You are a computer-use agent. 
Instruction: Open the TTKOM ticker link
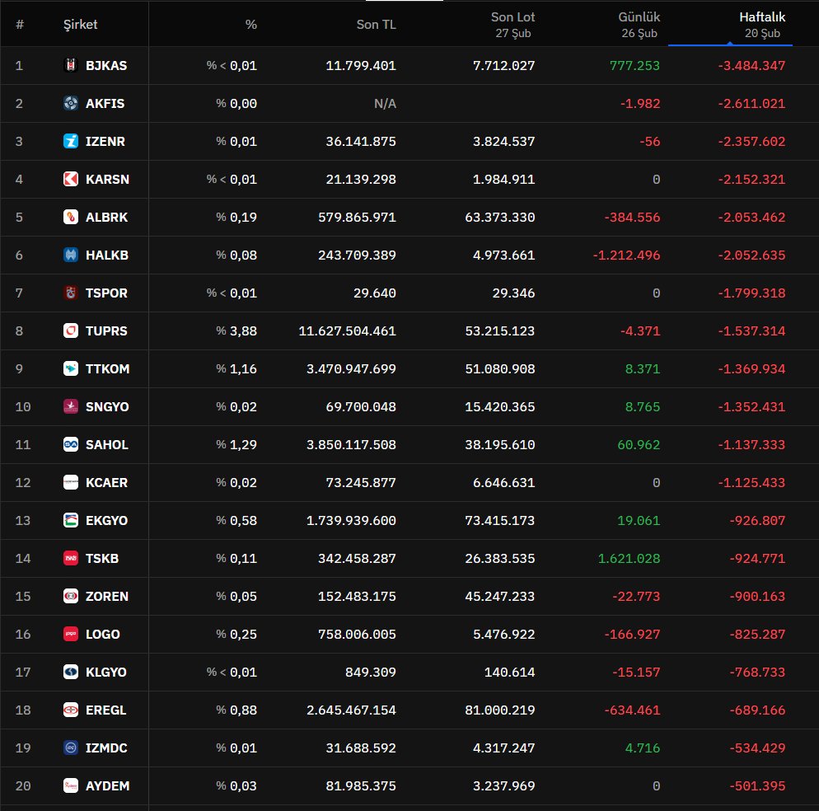point(108,368)
